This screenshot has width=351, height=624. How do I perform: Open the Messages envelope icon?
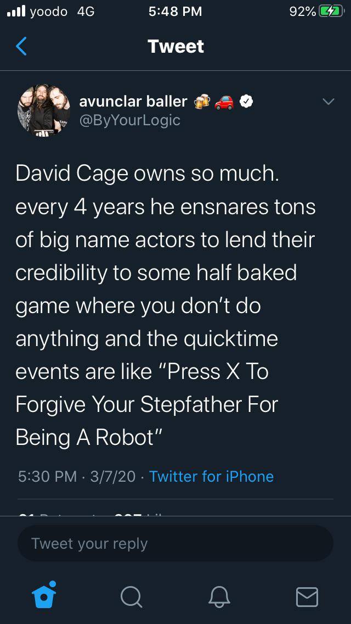pos(307,597)
